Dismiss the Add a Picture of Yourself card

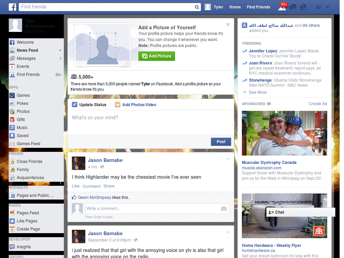click(228, 25)
